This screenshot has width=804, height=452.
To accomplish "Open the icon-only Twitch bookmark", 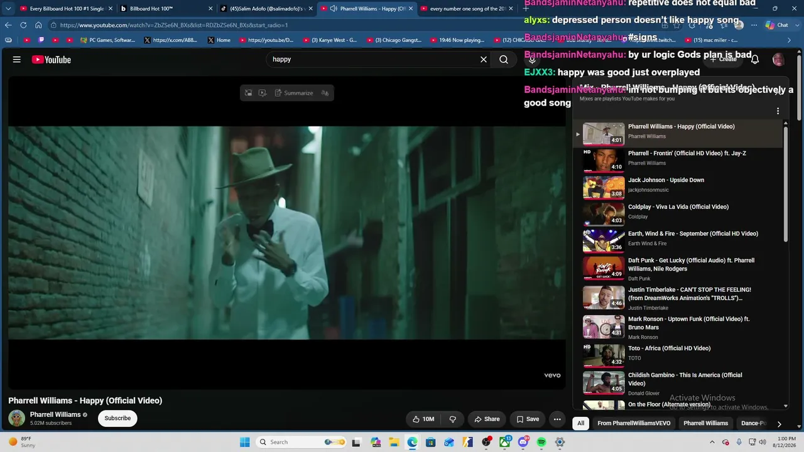I will pos(41,40).
